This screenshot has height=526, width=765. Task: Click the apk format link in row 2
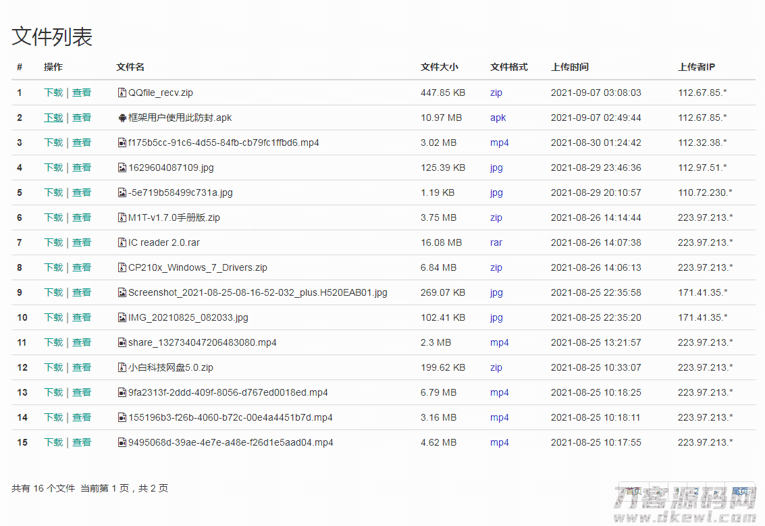[x=498, y=117]
